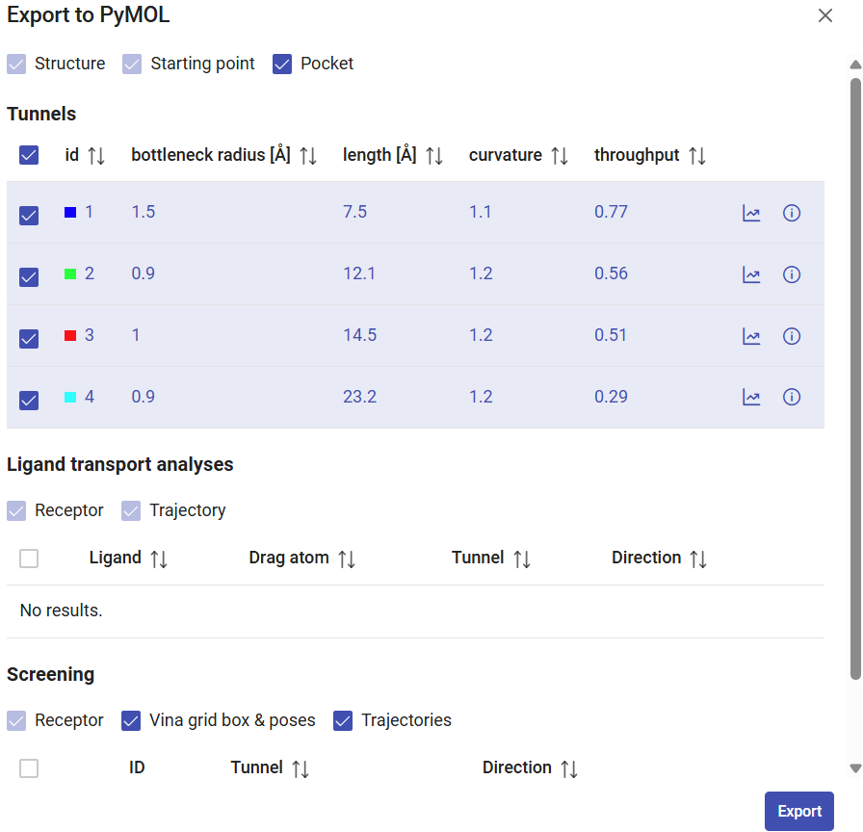Image resolution: width=863 pixels, height=832 pixels.
Task: Open profile chart for tunnel 1
Action: [751, 214]
